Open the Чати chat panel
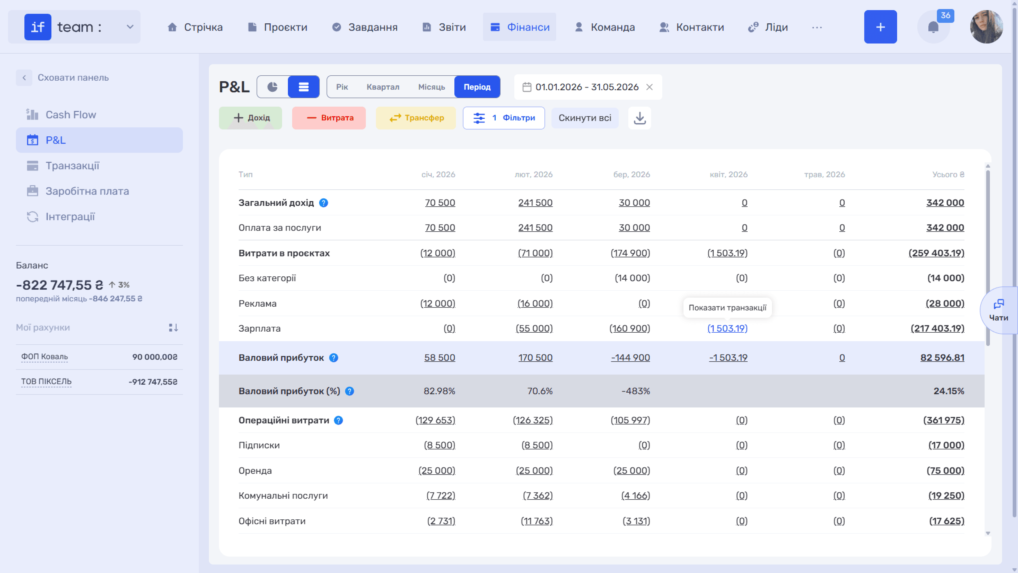Screen dimensions: 1018x573 click(999, 310)
